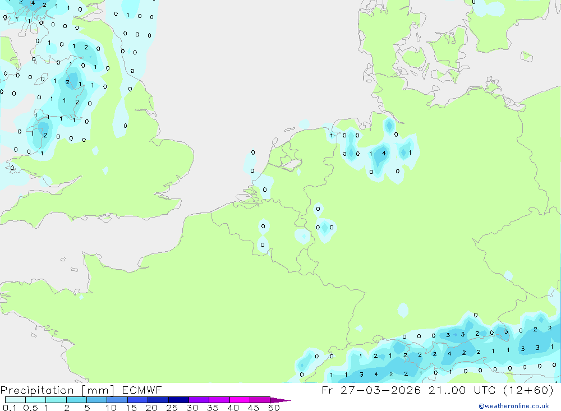
Task: Click the 0.1–0.5 mm legend color box
Action: (x=15, y=400)
